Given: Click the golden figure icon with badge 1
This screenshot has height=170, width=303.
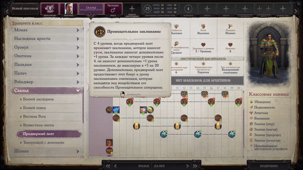Looking at the screenshot, I should click(x=177, y=126).
